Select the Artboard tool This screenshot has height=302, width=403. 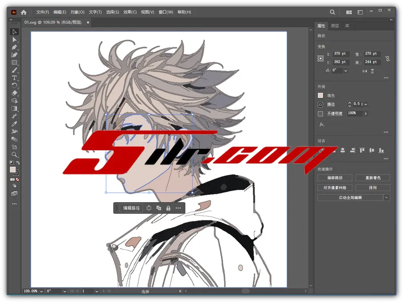(15, 147)
